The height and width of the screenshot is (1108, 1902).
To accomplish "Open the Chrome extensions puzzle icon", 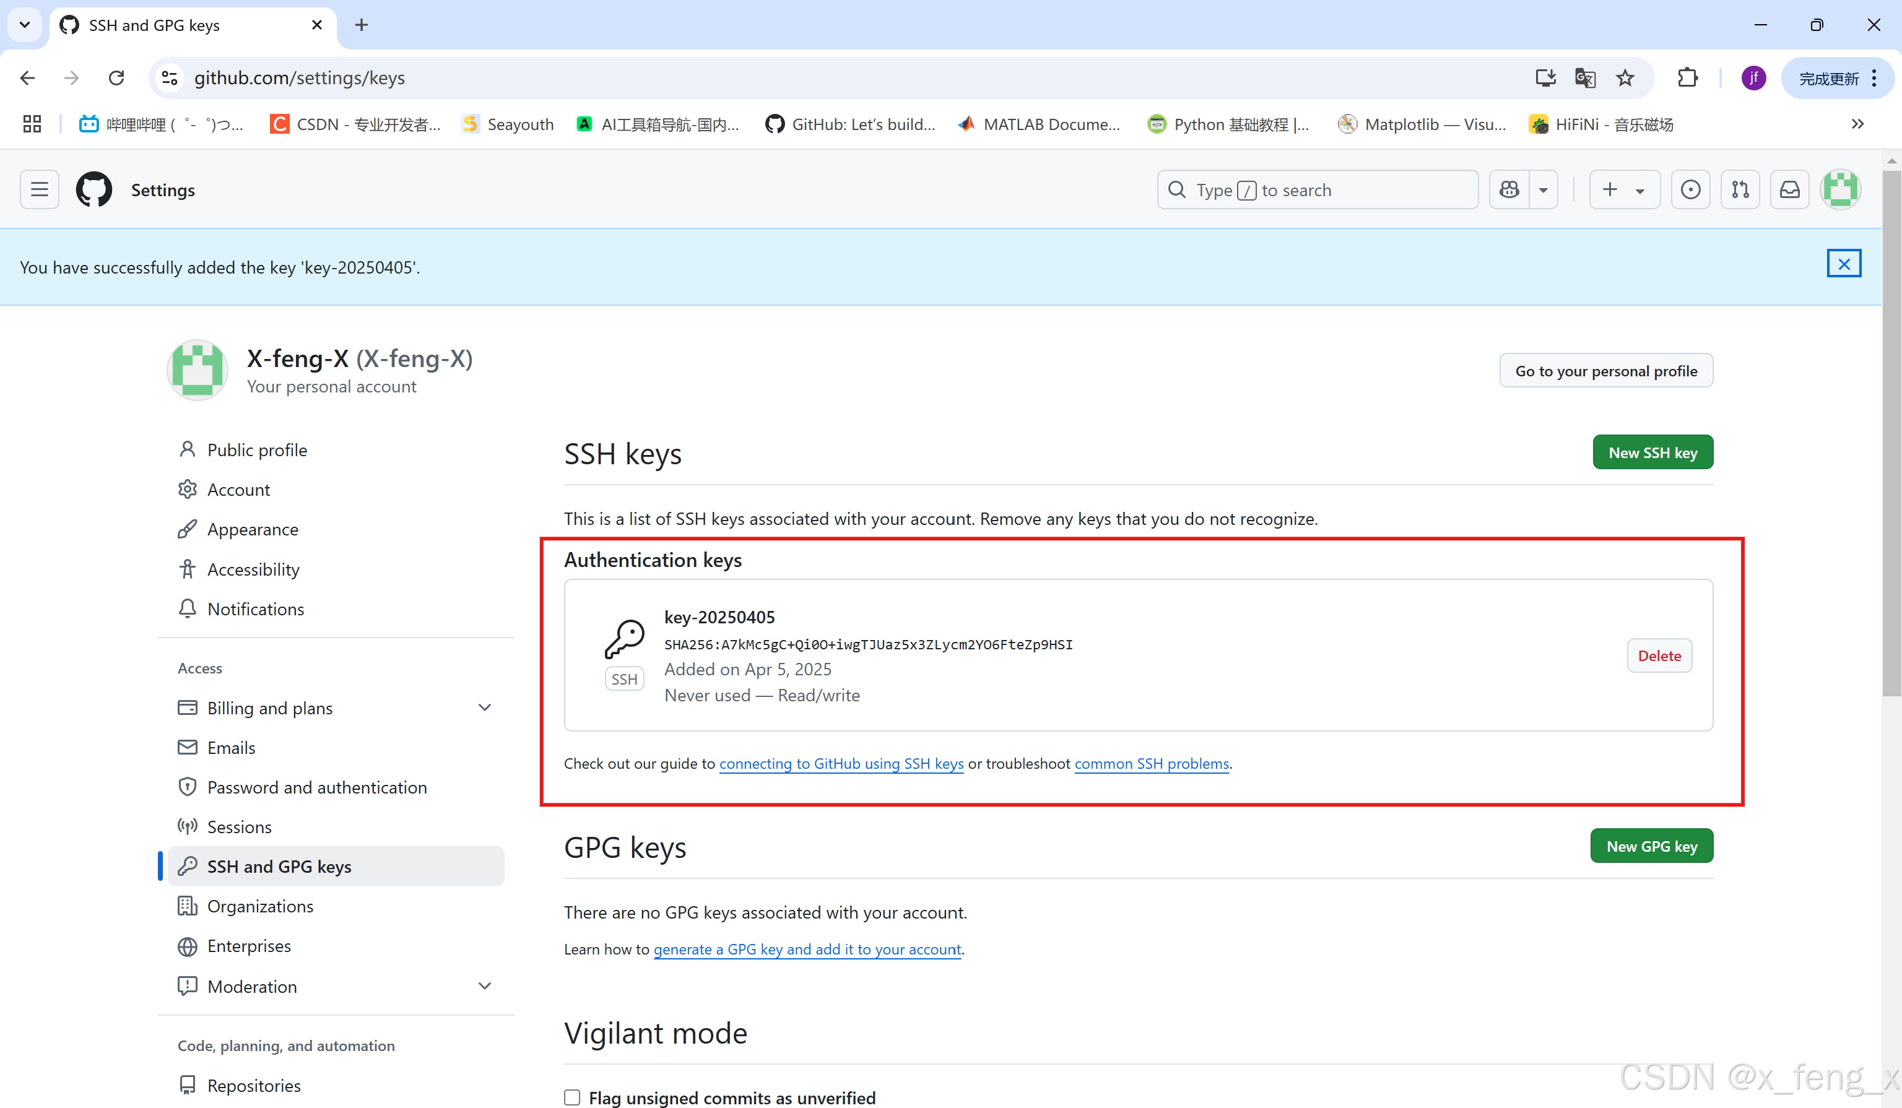I will tap(1687, 78).
